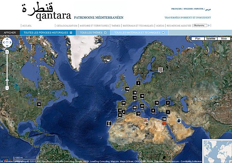Open the 33 cluster marker over Morocco
The image size is (232, 163).
tap(120, 115)
